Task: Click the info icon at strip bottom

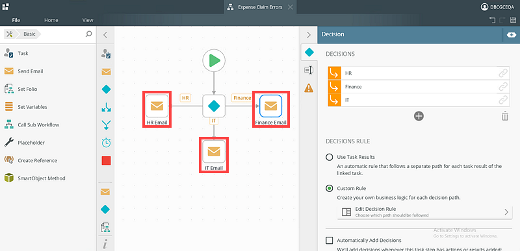Action: pos(105,245)
